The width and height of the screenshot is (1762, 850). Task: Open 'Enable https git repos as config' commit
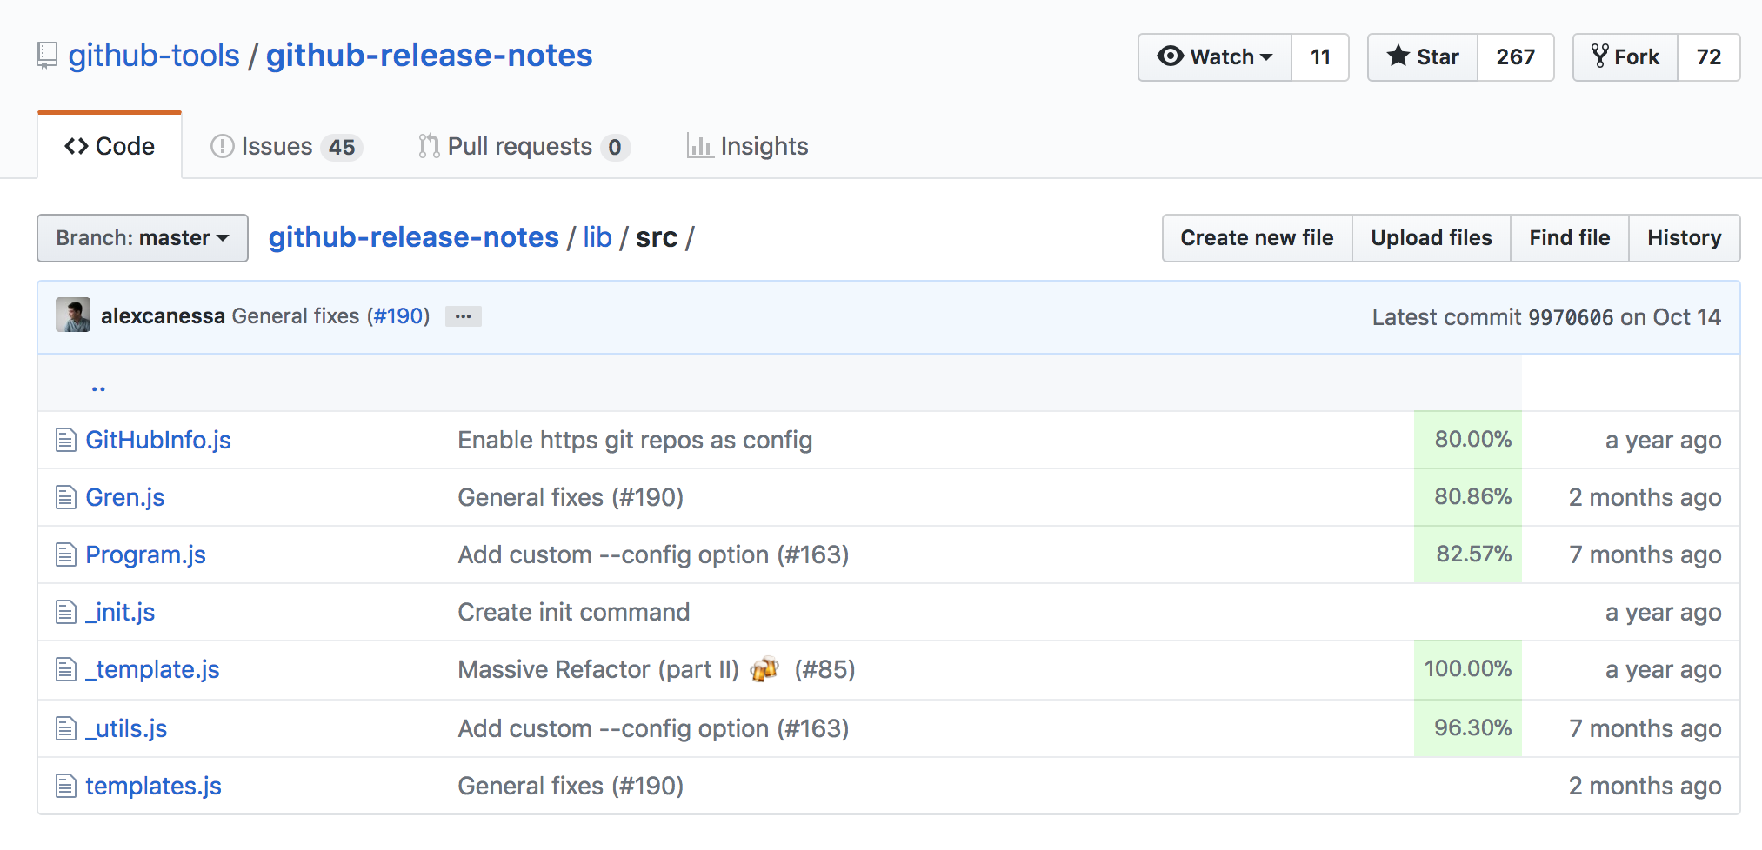click(x=635, y=440)
